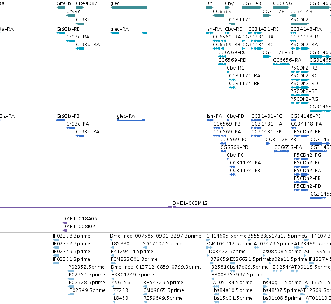Image resolution: width=331 pixels, height=304 pixels.
Task: Open the CG6656 gene label
Action: [282, 3]
